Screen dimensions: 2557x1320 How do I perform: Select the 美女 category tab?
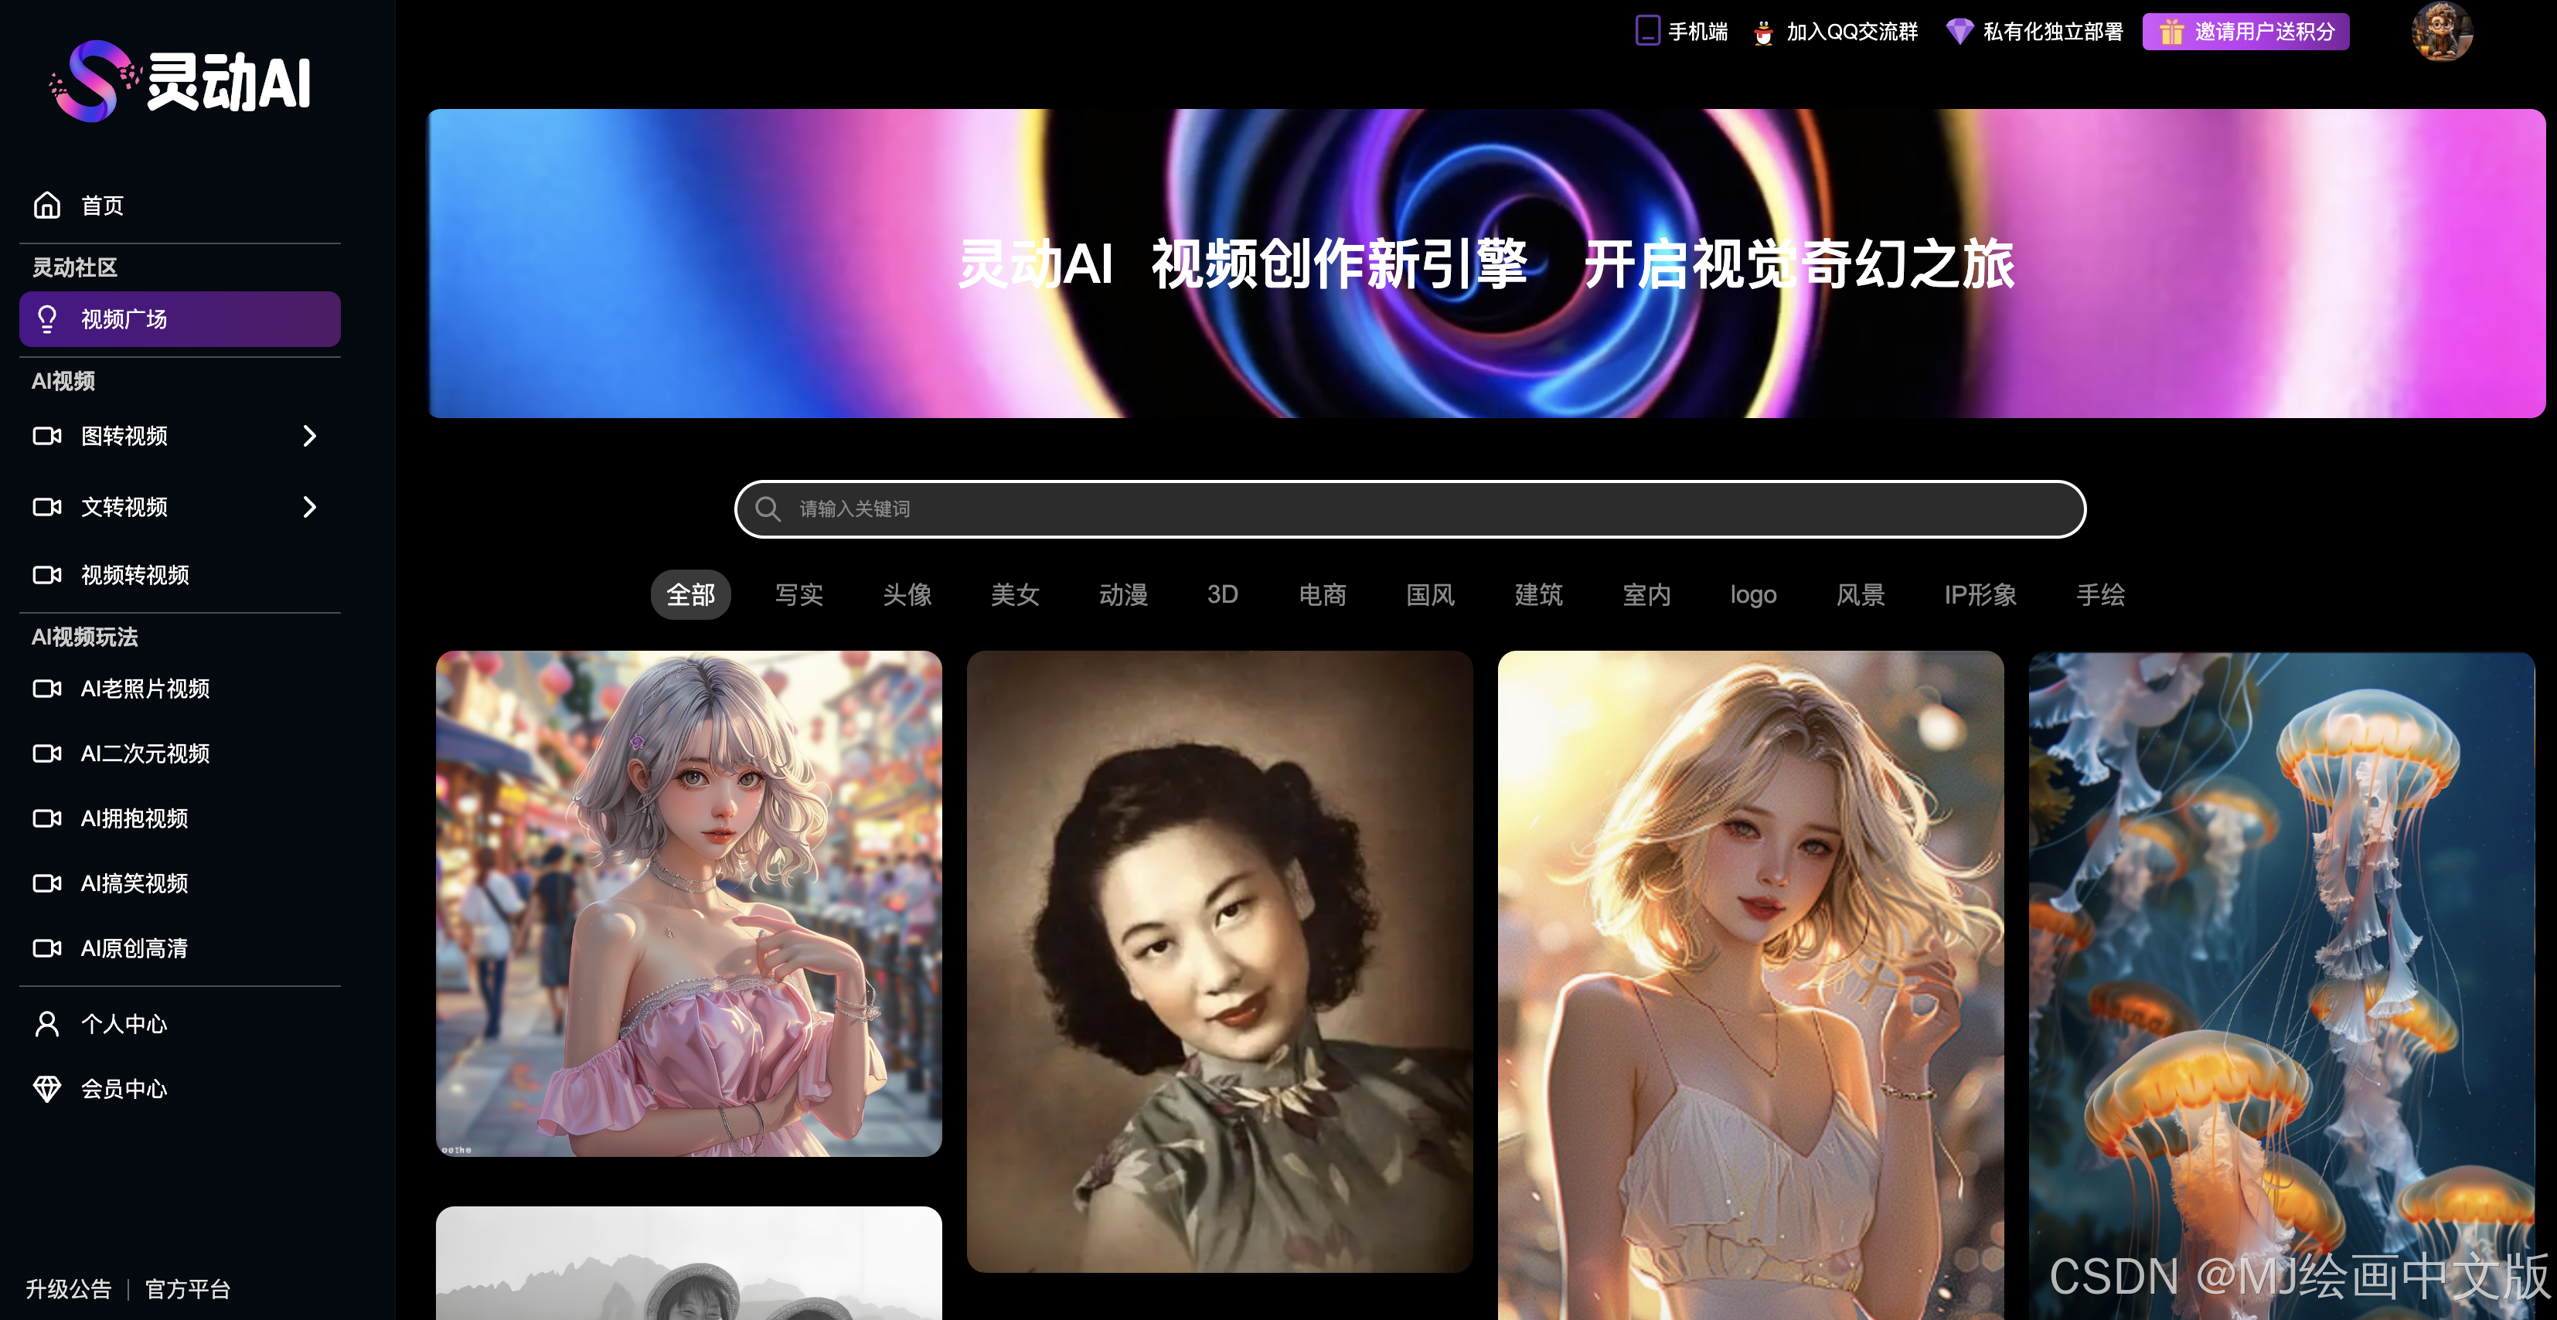coord(1014,594)
